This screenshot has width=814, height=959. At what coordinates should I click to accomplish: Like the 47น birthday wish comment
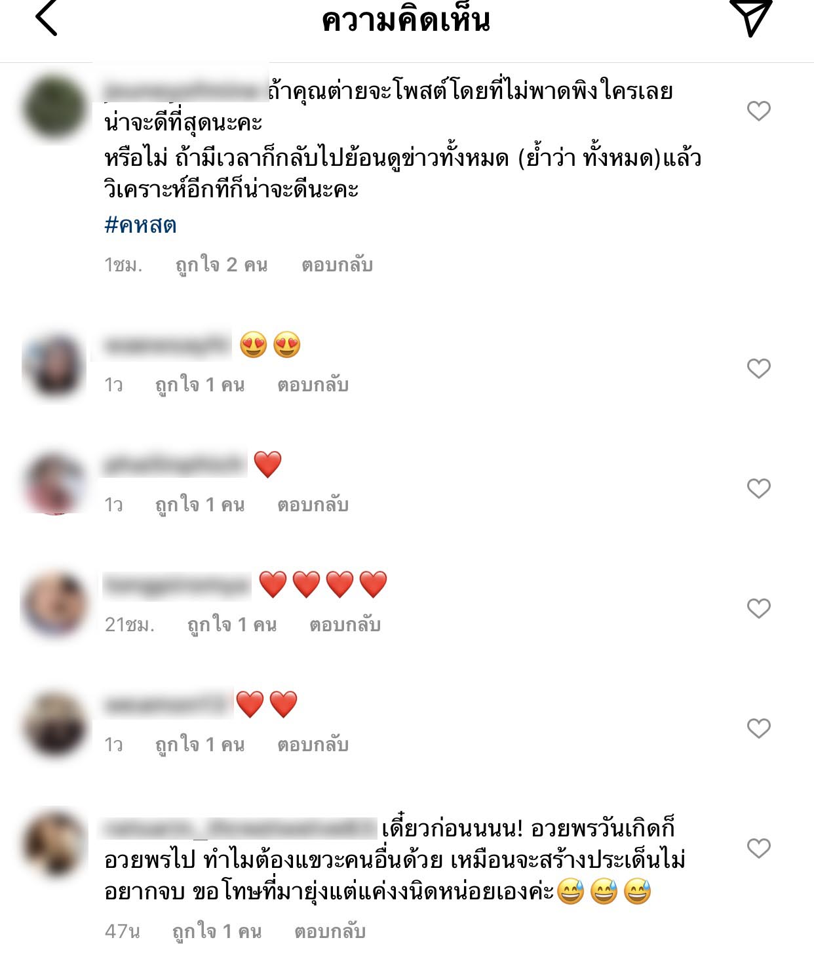[x=758, y=848]
